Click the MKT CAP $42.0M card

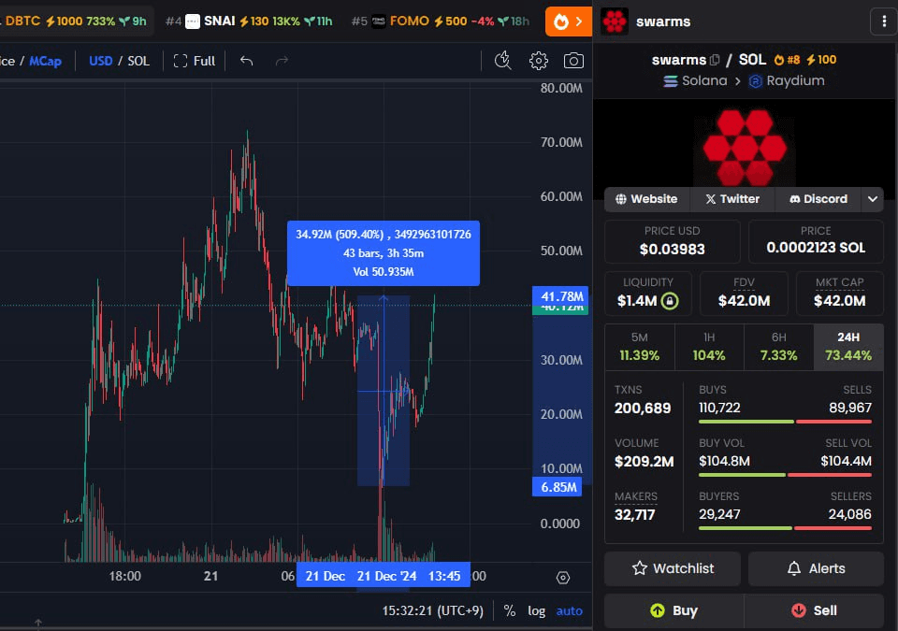click(840, 294)
